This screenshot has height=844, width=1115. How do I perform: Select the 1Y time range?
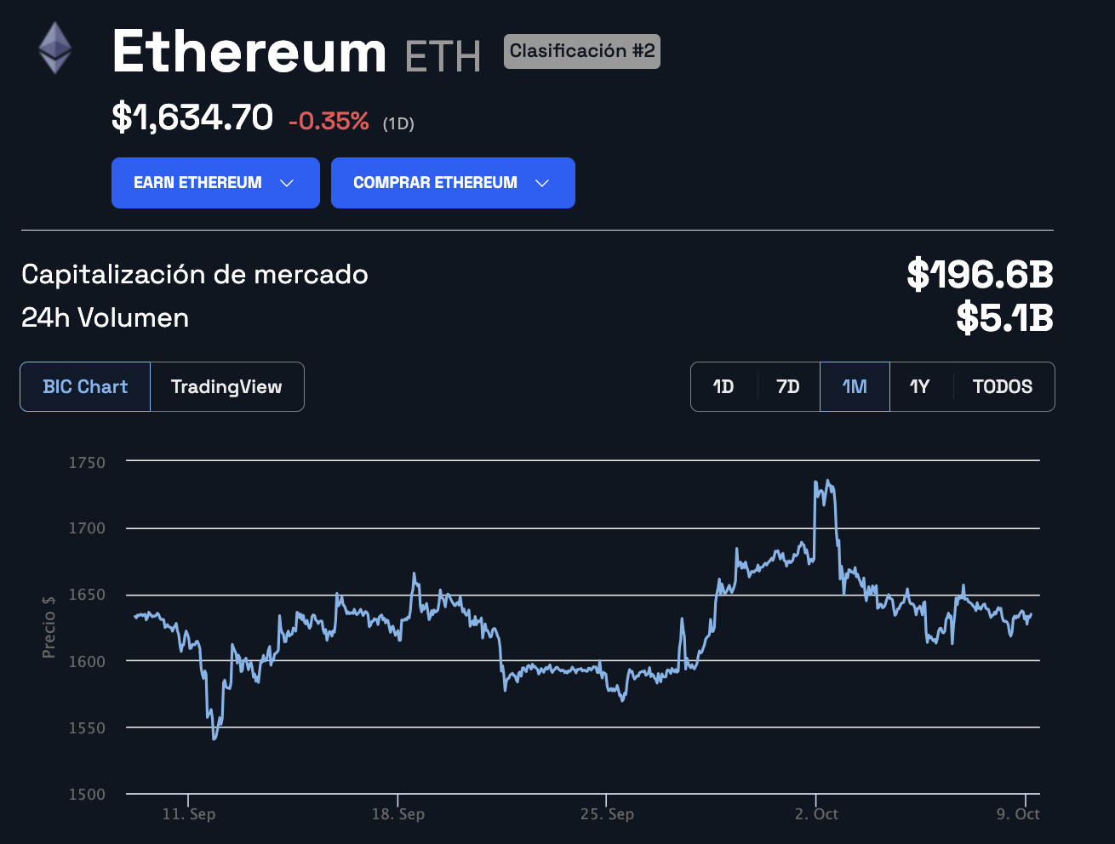[919, 386]
